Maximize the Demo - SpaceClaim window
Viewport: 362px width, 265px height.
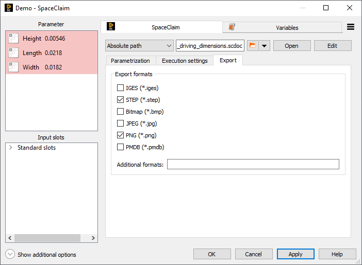[326, 8]
